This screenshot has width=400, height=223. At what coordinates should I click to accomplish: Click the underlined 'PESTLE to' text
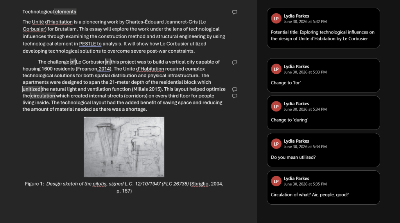click(x=90, y=44)
